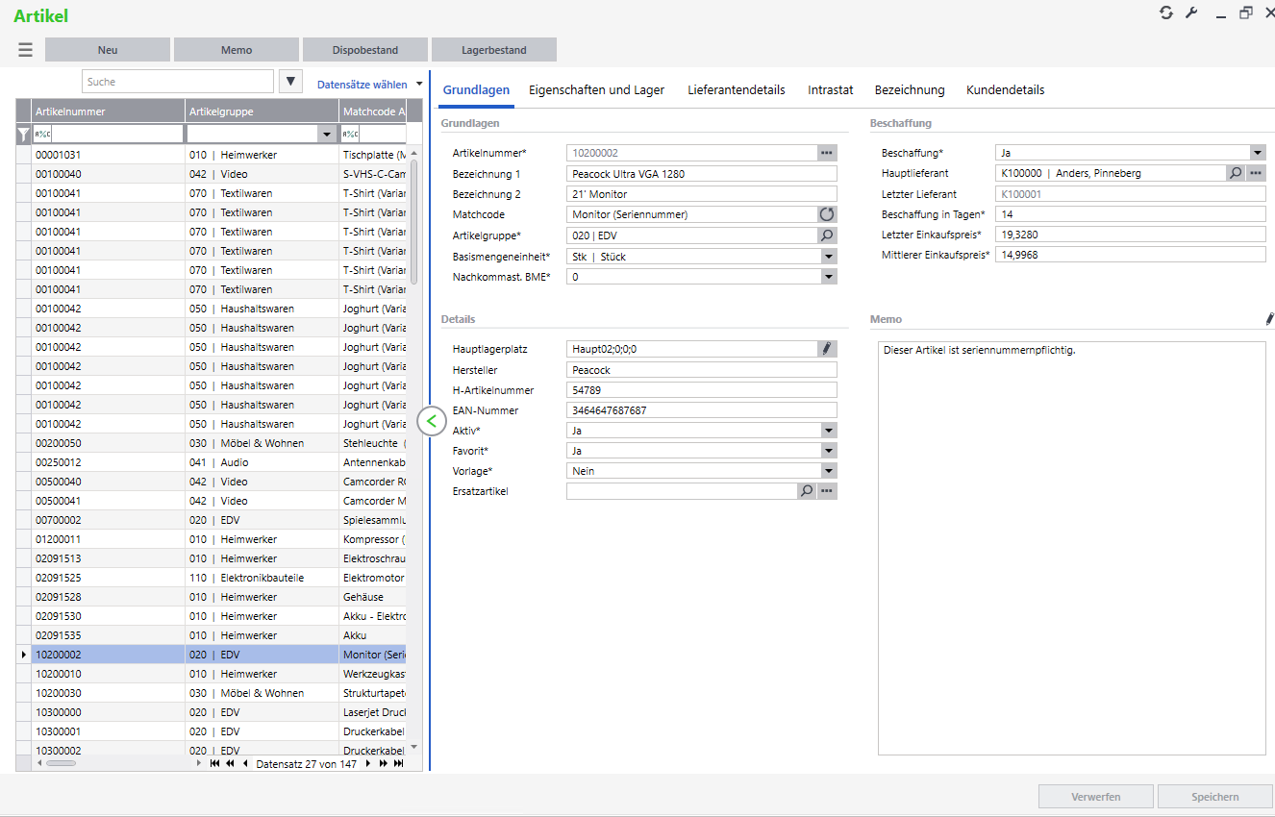This screenshot has height=817, width=1275.
Task: Click the Memo toolbar button
Action: pos(237,50)
